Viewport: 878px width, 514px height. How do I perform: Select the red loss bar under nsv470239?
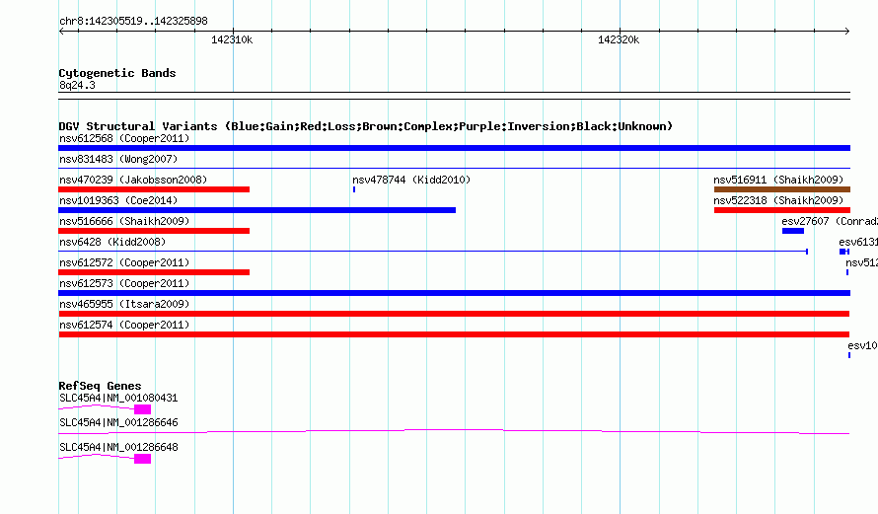[x=154, y=189]
